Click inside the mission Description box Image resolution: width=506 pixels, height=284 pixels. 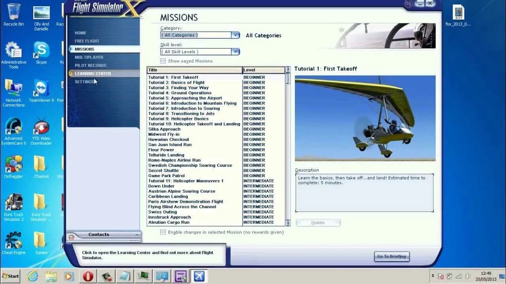coord(364,193)
